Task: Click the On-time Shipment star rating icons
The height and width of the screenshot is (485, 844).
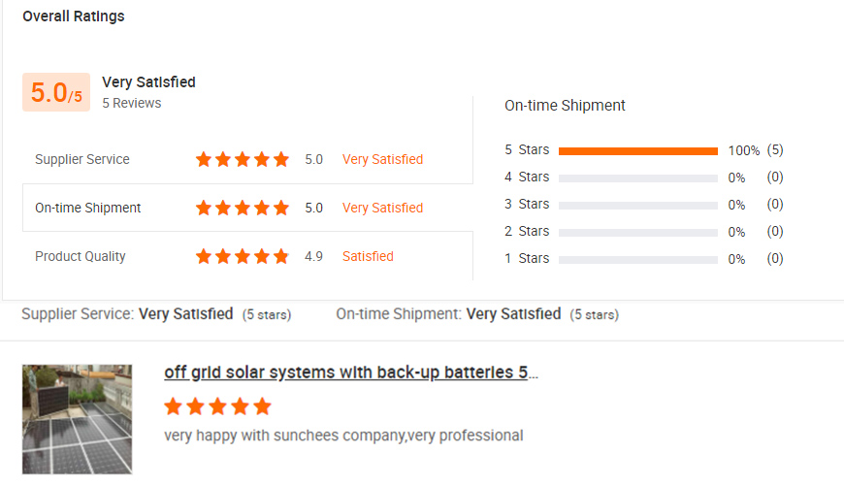Action: pyautogui.click(x=243, y=208)
